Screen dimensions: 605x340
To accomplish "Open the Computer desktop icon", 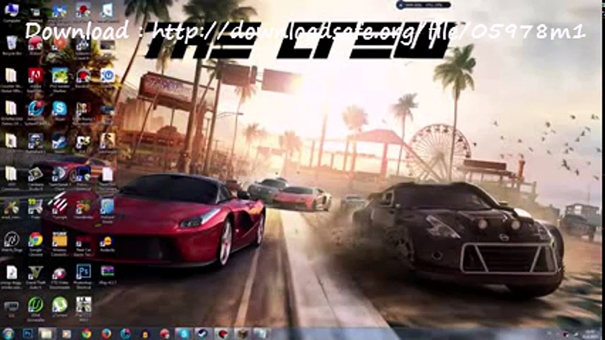I will pyautogui.click(x=11, y=12).
